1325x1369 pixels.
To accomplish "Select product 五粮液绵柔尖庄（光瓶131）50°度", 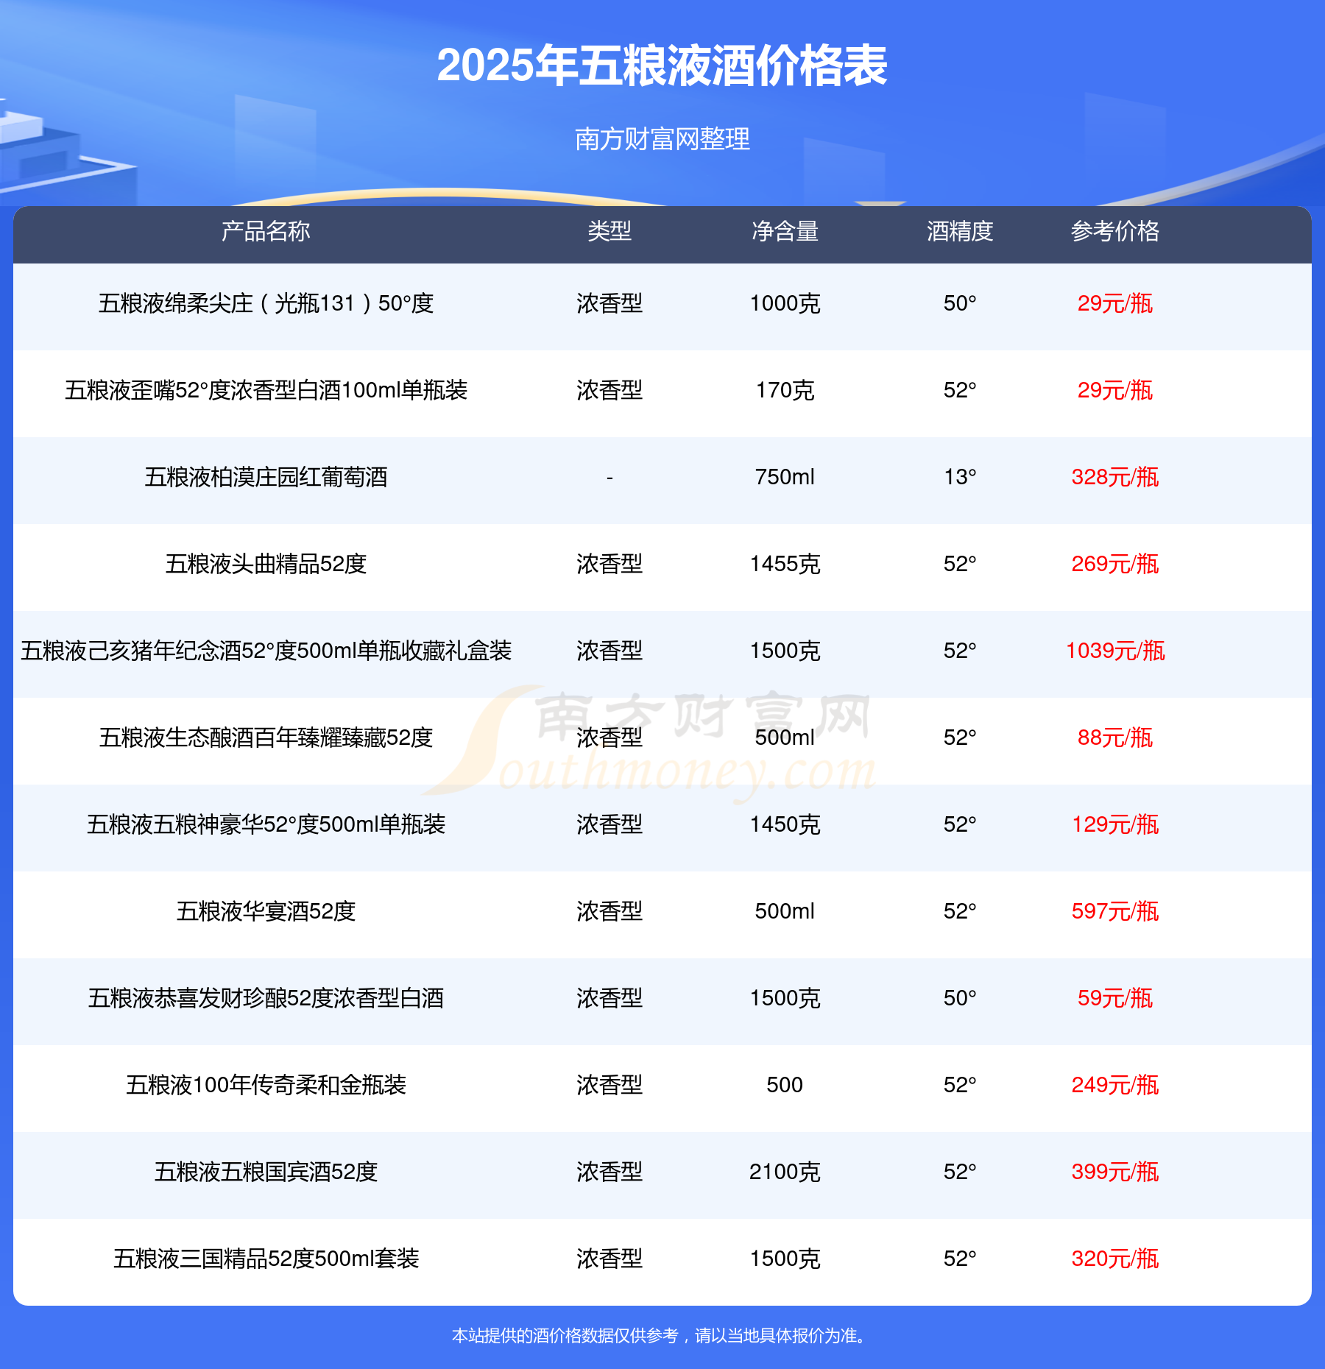I will point(266,303).
